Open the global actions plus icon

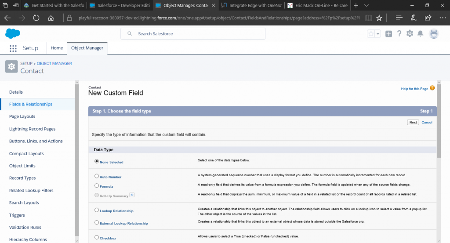pyautogui.click(x=388, y=34)
